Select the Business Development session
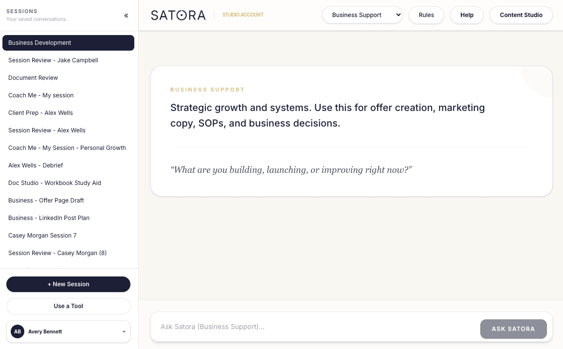Viewport: 563px width, 349px height. click(68, 43)
